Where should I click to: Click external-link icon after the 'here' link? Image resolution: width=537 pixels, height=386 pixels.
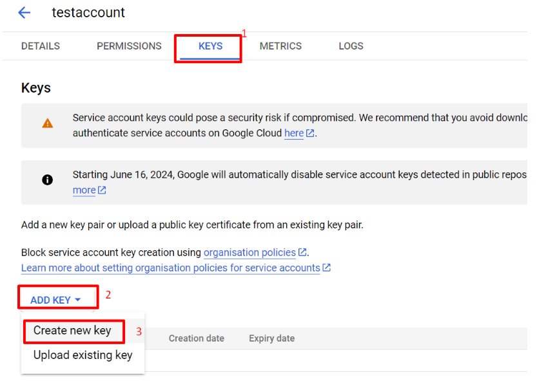point(310,134)
